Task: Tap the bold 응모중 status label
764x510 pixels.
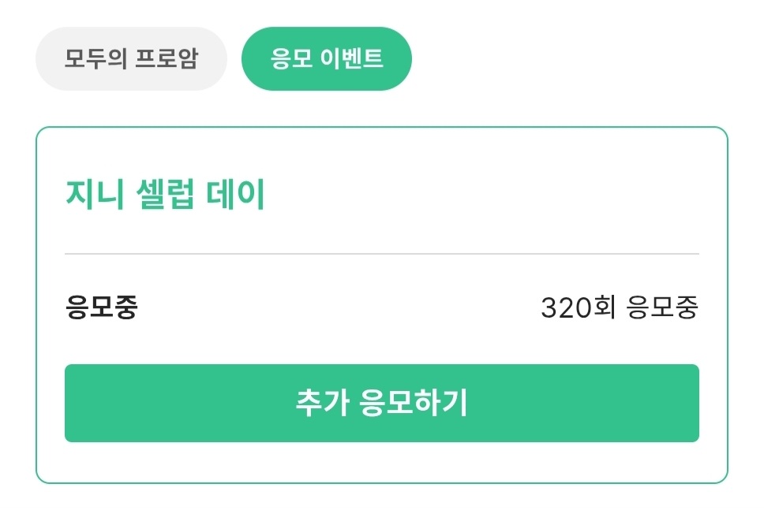Action: click(101, 308)
